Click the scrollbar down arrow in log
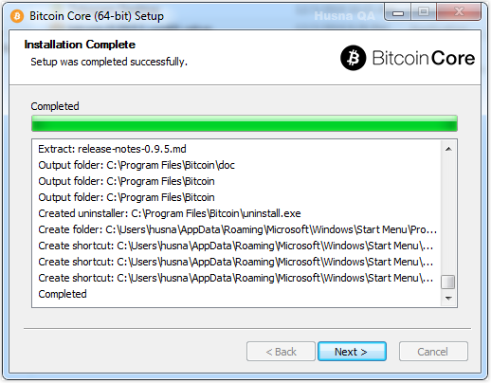Screen dimensions: 491x383 (448, 298)
